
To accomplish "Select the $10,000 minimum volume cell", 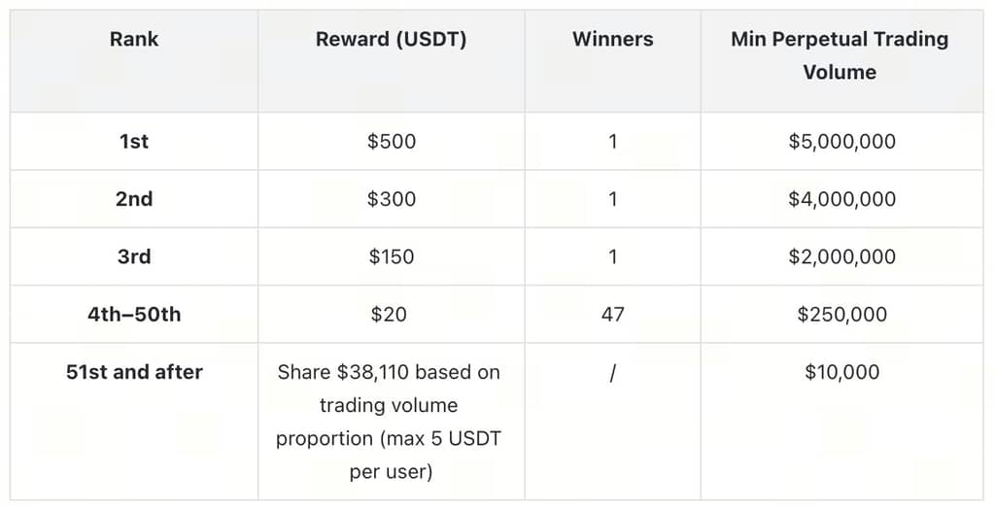I will point(842,372).
